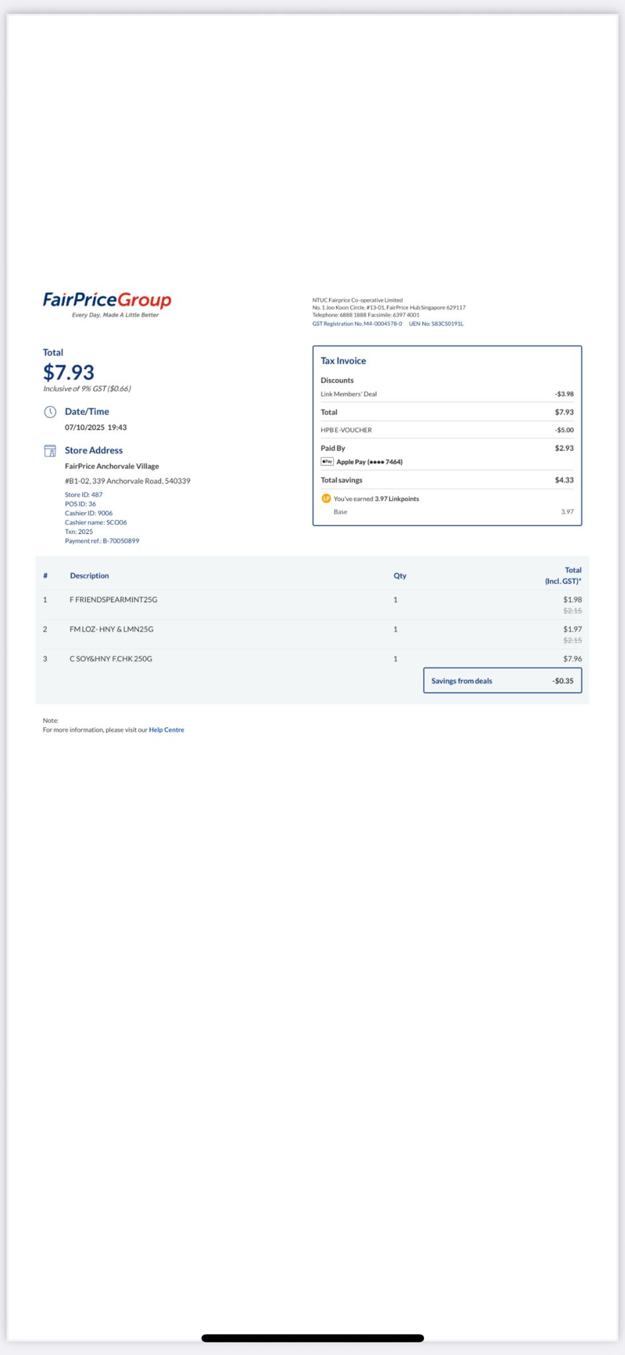
Task: Click 'You've earned 3.97 Linkpoints' text
Action: [x=376, y=499]
